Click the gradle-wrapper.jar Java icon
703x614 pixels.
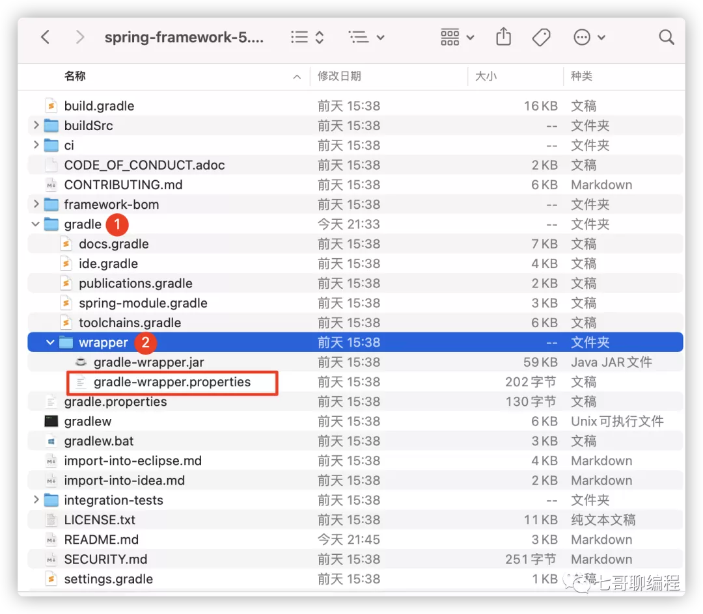click(81, 362)
